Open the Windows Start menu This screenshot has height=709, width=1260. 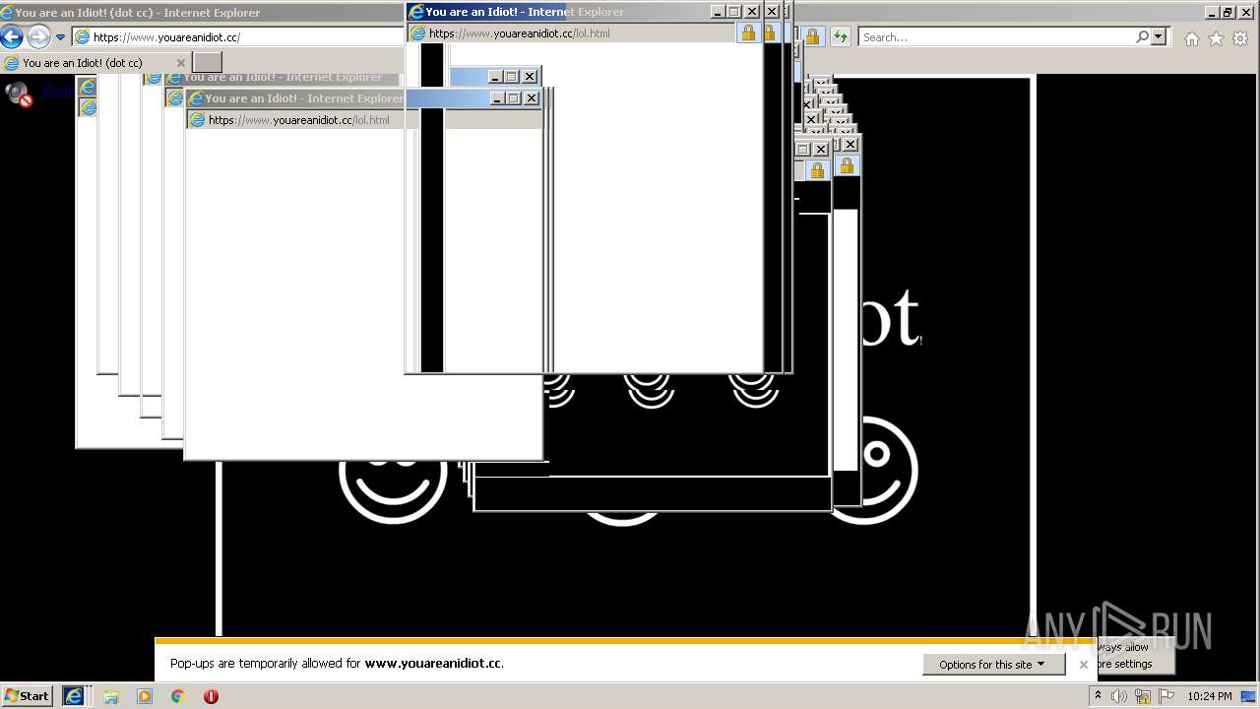27,696
